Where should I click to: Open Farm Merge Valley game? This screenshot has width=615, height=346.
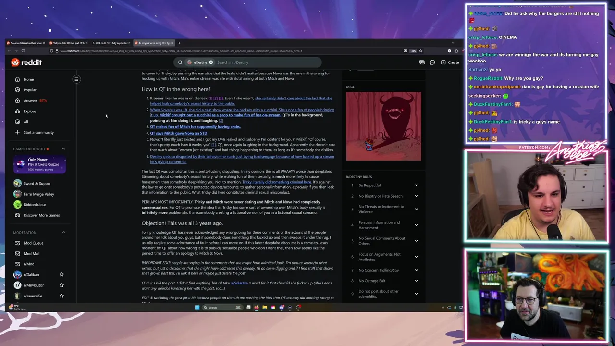click(x=34, y=194)
